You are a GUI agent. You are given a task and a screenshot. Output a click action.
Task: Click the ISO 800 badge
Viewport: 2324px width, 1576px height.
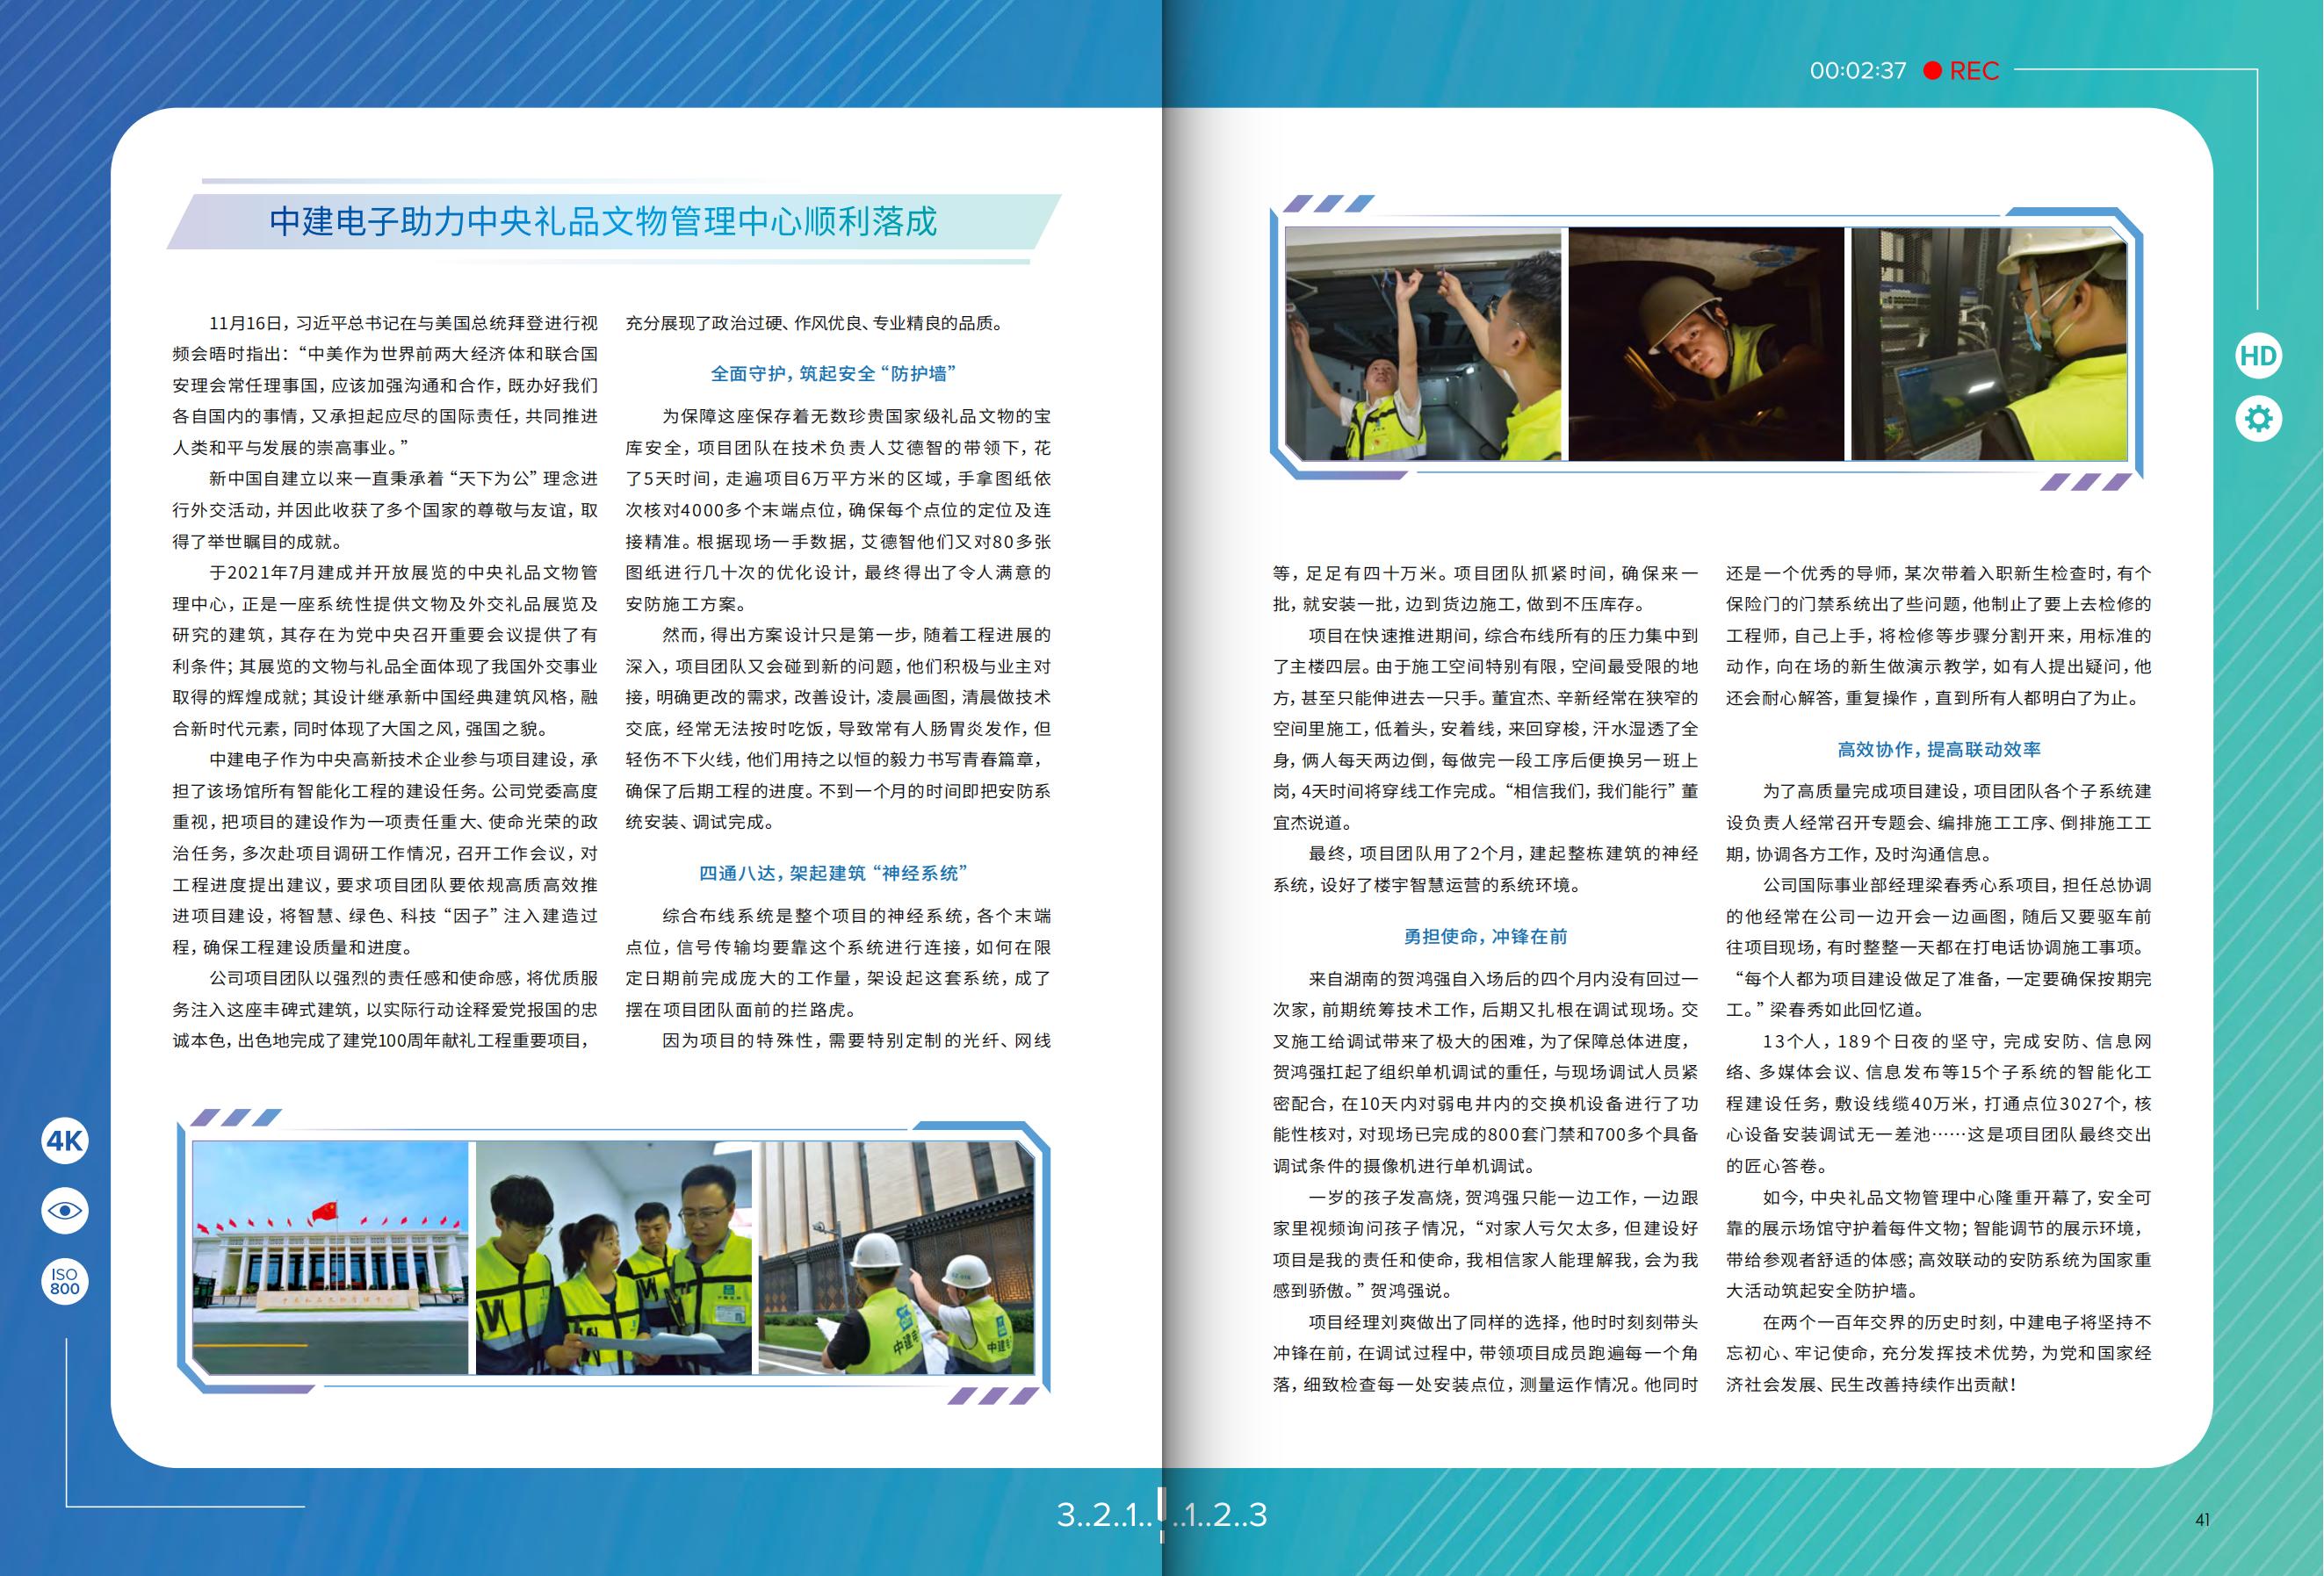65,1281
